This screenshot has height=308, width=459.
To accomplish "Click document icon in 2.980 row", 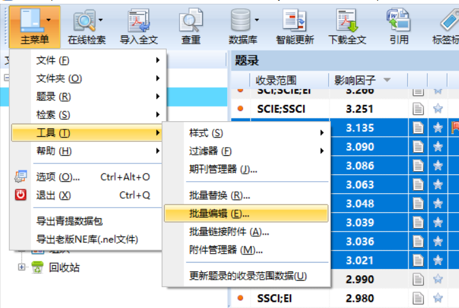I will coord(418,298).
